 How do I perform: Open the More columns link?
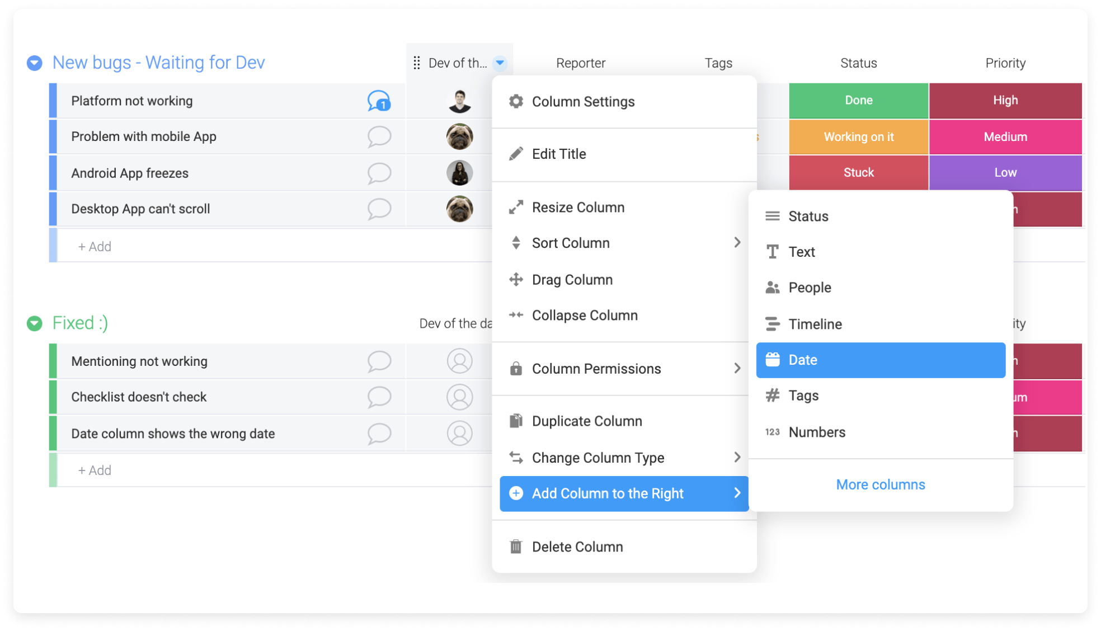point(880,484)
